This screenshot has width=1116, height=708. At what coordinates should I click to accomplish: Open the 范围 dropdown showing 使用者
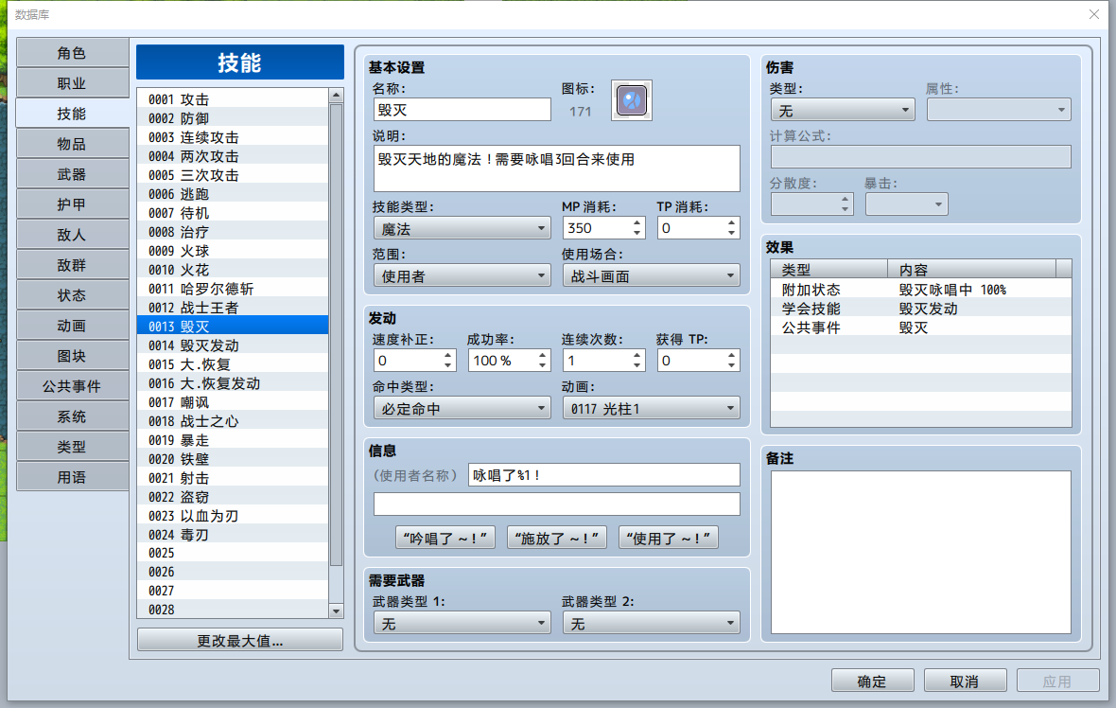pyautogui.click(x=462, y=275)
